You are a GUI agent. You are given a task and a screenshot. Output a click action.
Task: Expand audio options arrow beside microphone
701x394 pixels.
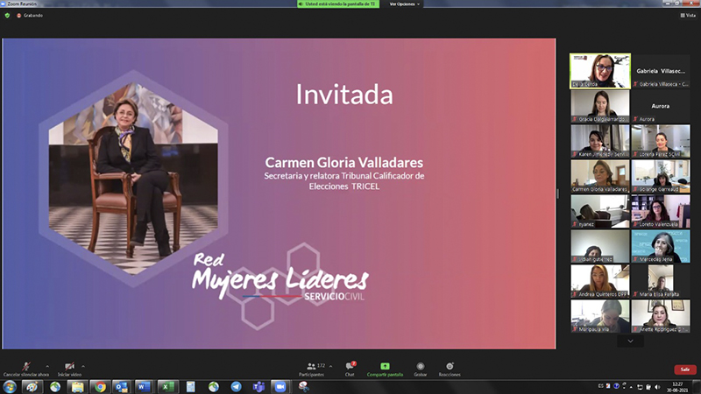click(x=47, y=366)
